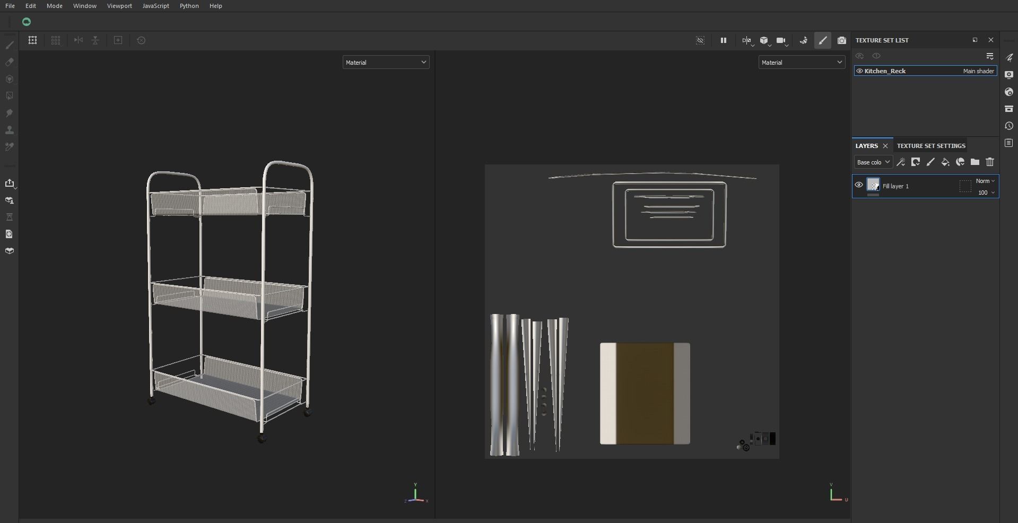Toggle Kitchen_Reck texture set visibility eye
Viewport: 1018px width, 523px height.
pyautogui.click(x=859, y=71)
